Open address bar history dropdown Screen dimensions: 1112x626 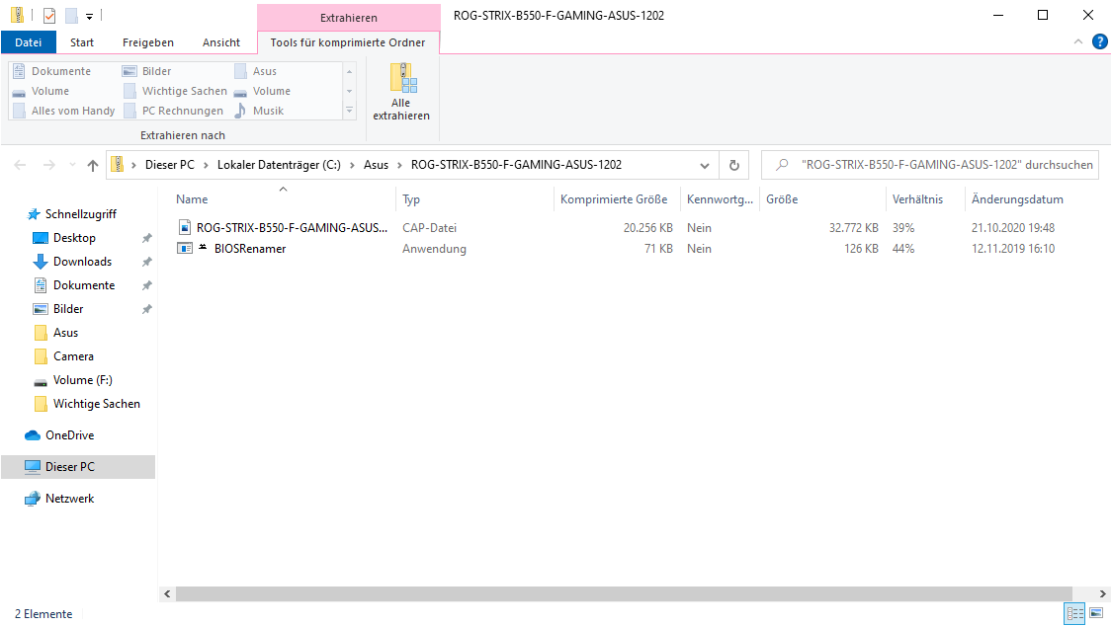coord(704,165)
